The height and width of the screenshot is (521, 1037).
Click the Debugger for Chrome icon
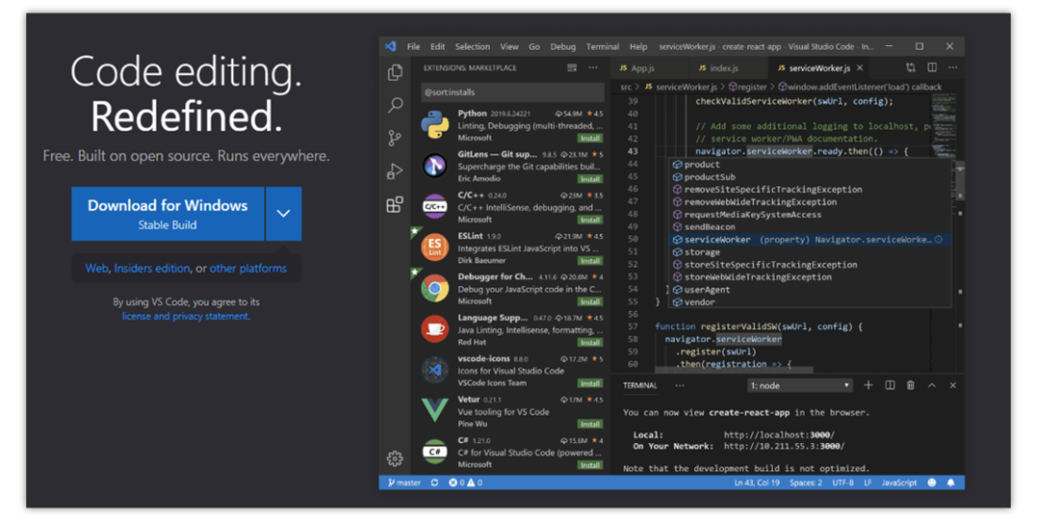click(435, 288)
